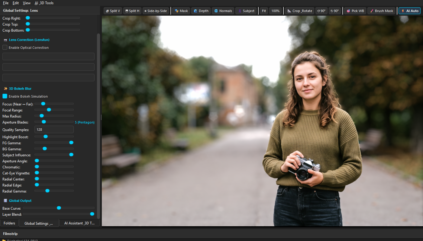The width and height of the screenshot is (423, 241).
Task: Adjust the BG Gamma slider
Action: point(54,149)
